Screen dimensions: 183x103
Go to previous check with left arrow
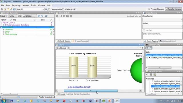(39, 16)
